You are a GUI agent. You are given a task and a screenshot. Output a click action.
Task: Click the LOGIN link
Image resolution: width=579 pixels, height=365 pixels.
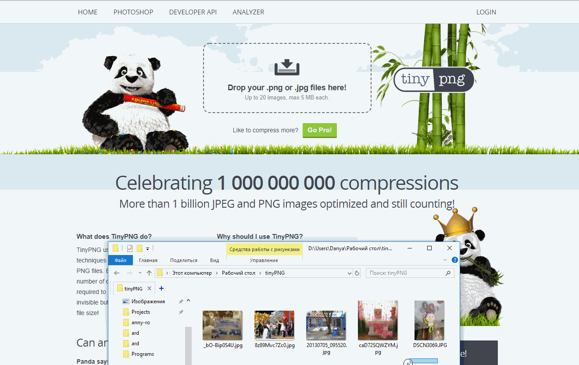pyautogui.click(x=486, y=12)
